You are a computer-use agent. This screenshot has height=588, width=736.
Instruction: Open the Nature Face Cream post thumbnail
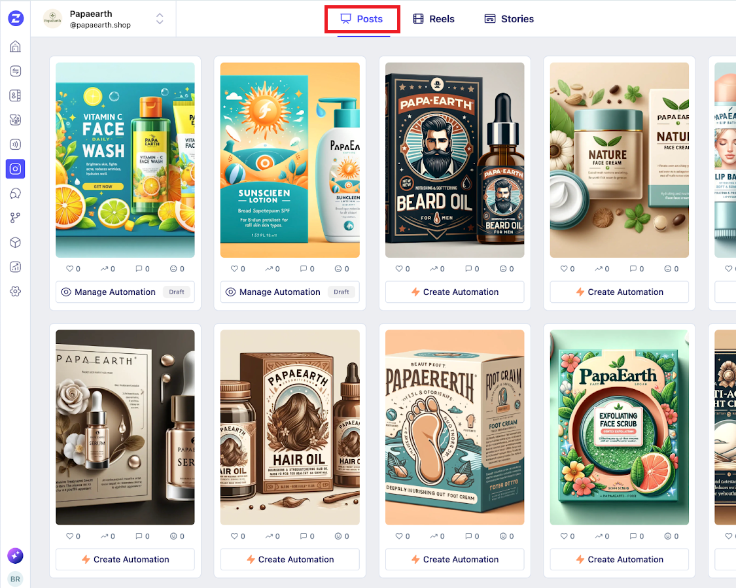[620, 160]
